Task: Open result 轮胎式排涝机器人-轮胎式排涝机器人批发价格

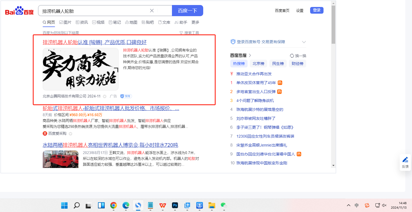Action: click(111, 108)
